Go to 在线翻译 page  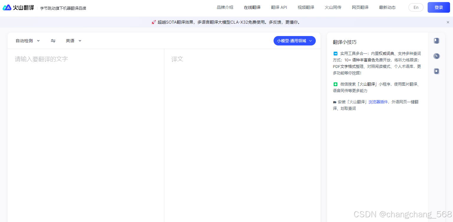(x=252, y=7)
